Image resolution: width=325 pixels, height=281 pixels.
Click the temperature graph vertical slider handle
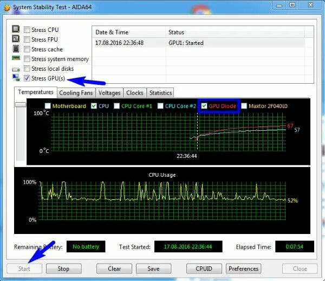(21, 105)
